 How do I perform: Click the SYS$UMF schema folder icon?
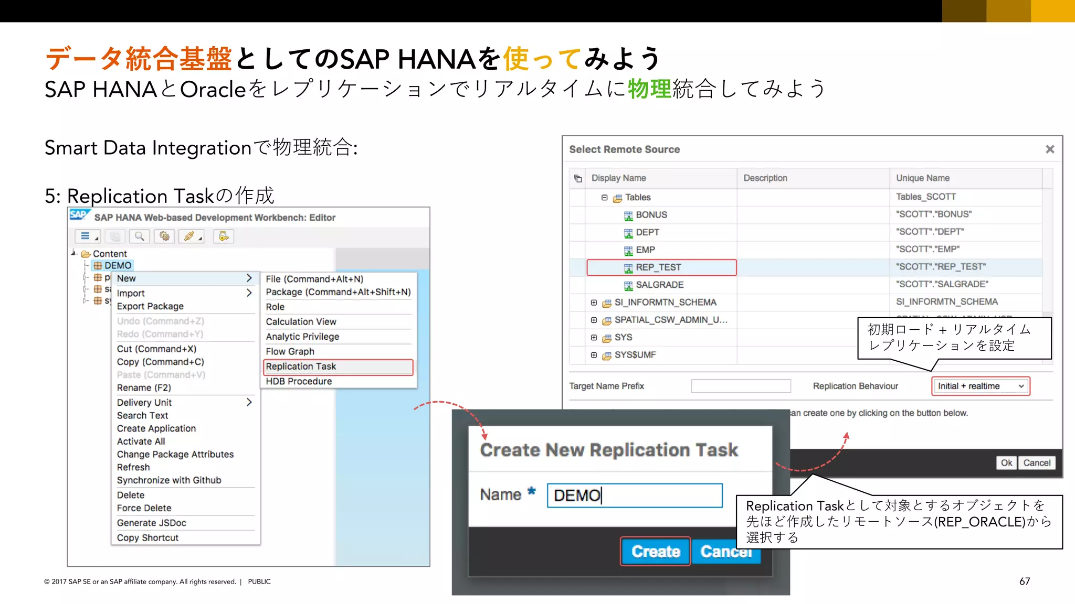tap(607, 355)
